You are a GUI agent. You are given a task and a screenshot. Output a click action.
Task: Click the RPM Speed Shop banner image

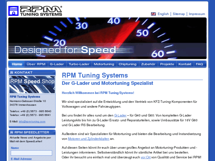[x=32, y=84]
